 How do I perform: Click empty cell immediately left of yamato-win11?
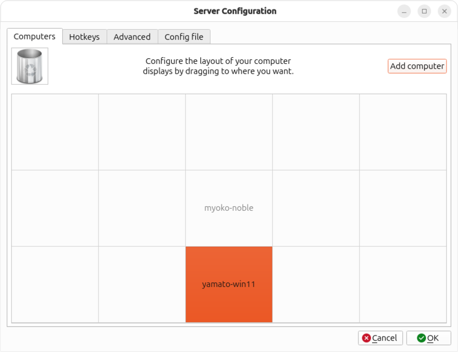[x=142, y=284]
